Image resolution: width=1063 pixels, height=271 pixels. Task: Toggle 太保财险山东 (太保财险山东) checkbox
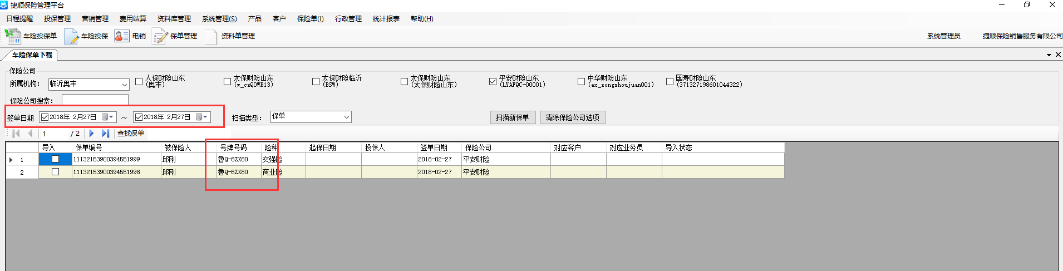(404, 82)
